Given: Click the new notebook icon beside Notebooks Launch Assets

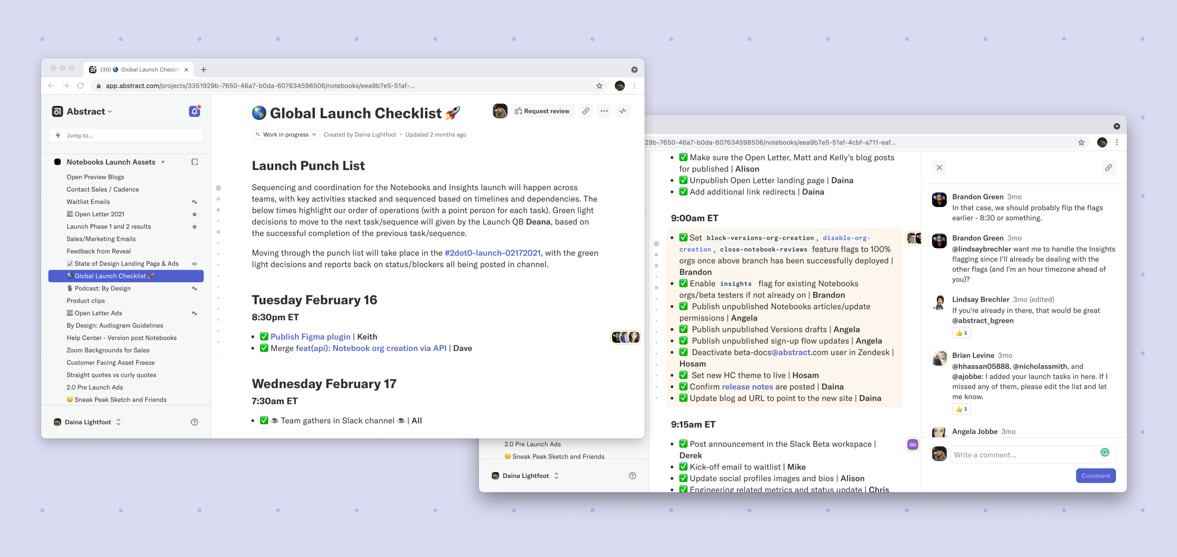Looking at the screenshot, I should click(x=195, y=162).
